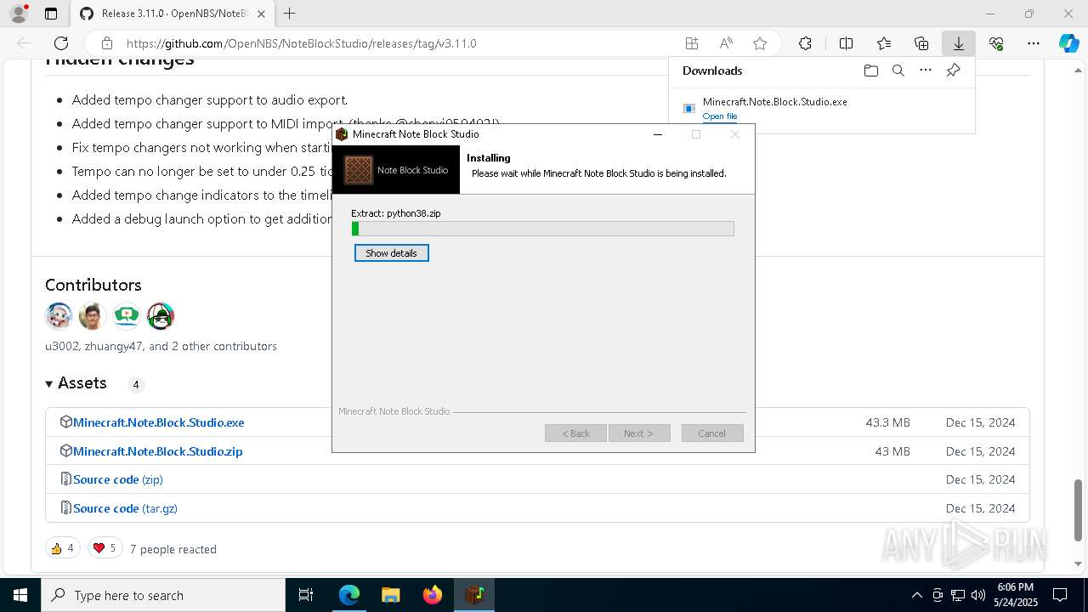This screenshot has height=612, width=1088.
Task: Open Favorites list icon
Action: pyautogui.click(x=884, y=43)
